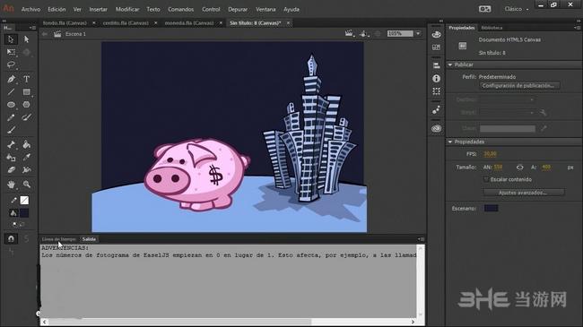The image size is (583, 327).
Task: Open the Escenario stage color swatch
Action: 491,209
